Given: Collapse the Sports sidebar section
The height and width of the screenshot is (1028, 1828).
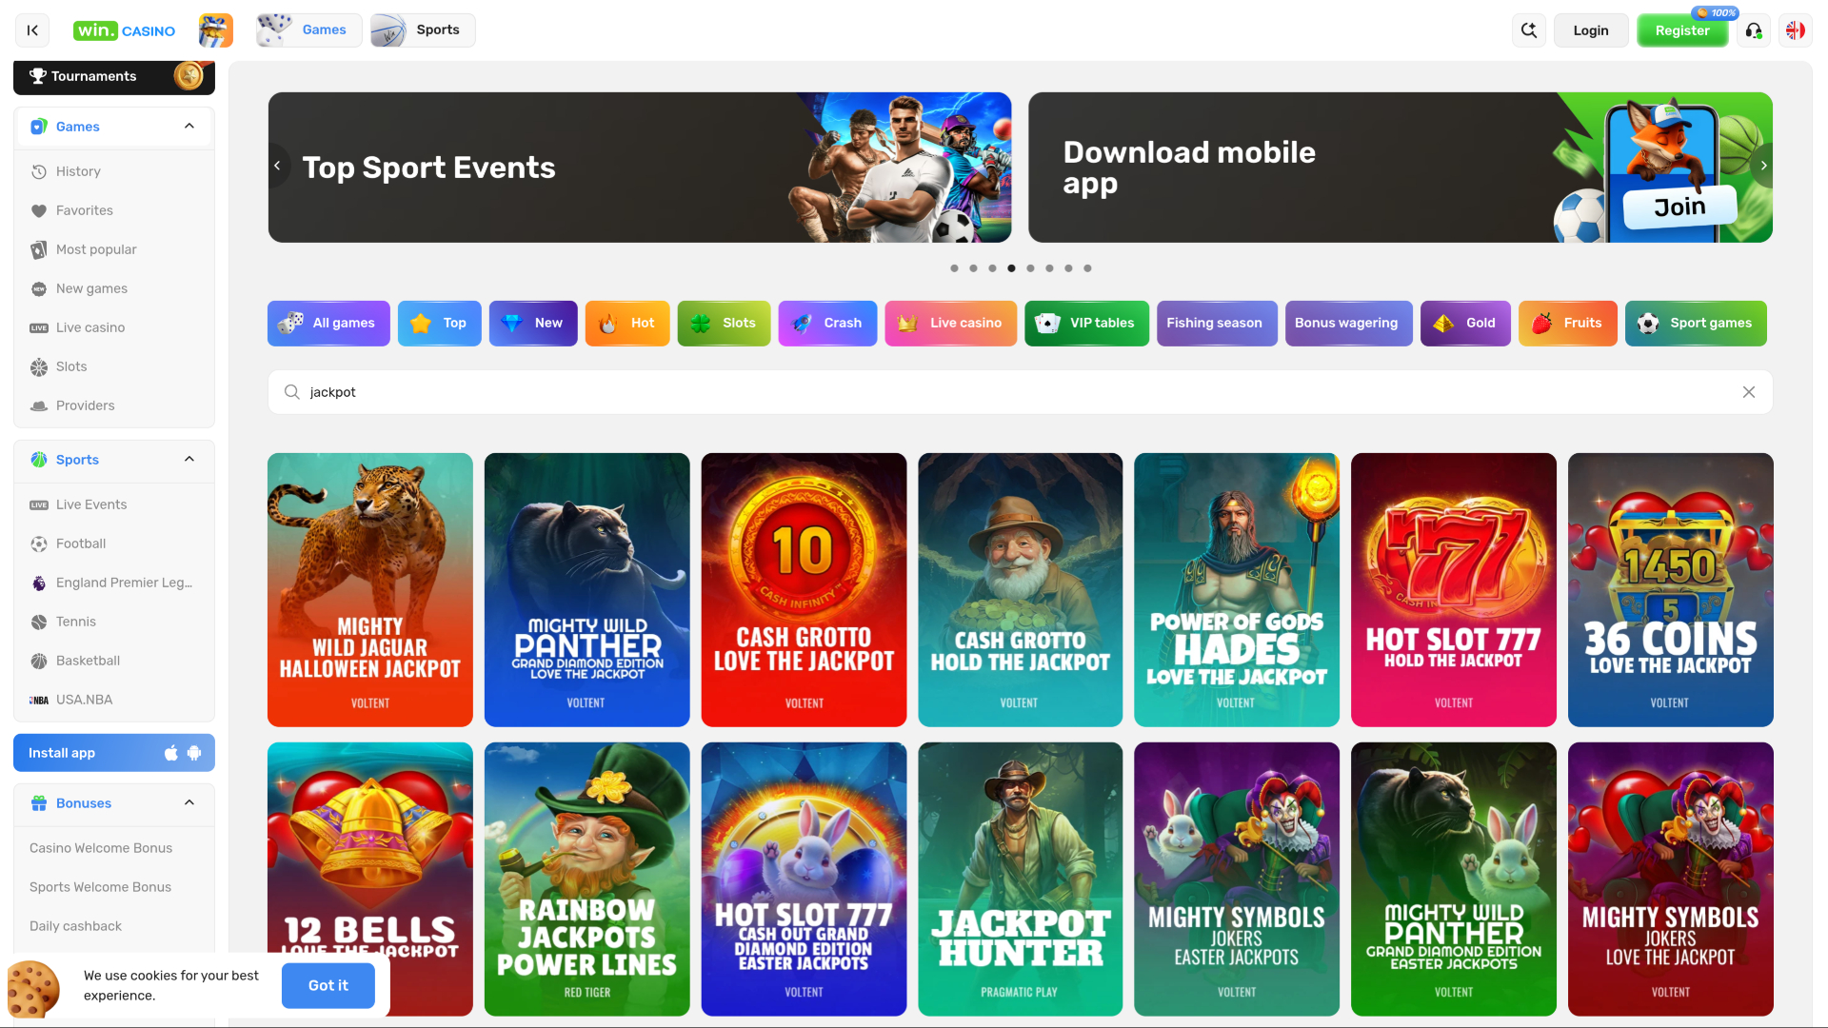Looking at the screenshot, I should 189,460.
